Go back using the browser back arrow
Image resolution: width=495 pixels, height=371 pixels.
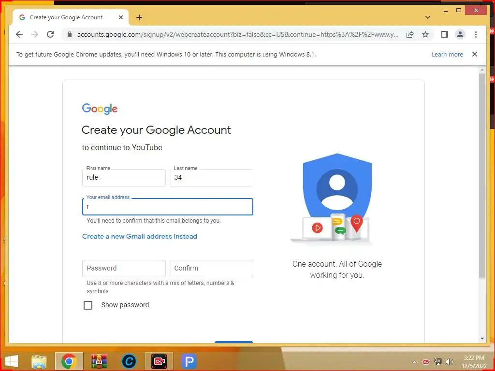[19, 34]
